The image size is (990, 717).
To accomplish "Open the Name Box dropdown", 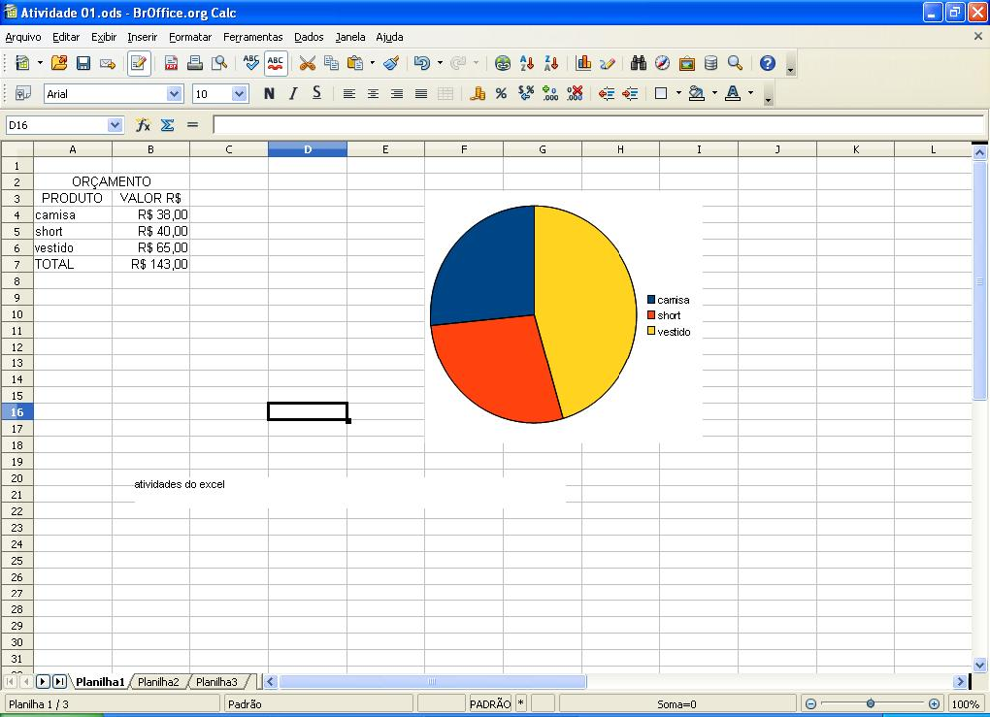I will (115, 125).
